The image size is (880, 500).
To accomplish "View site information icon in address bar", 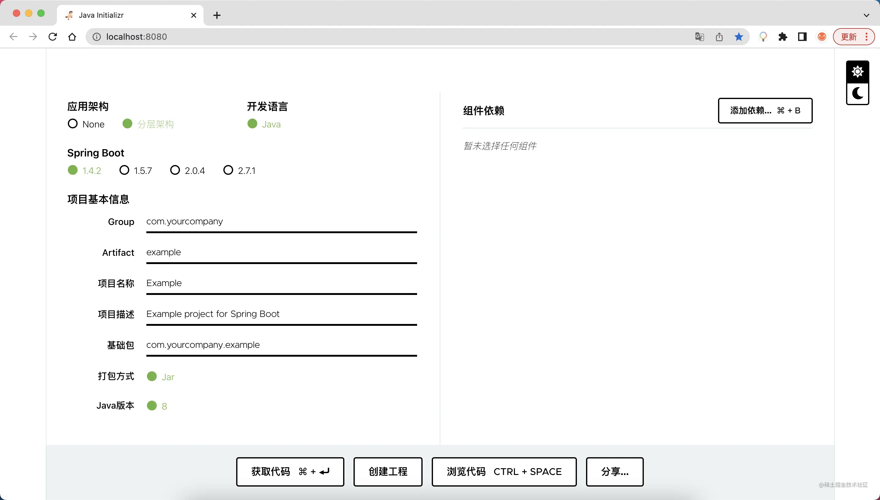I will [x=97, y=37].
